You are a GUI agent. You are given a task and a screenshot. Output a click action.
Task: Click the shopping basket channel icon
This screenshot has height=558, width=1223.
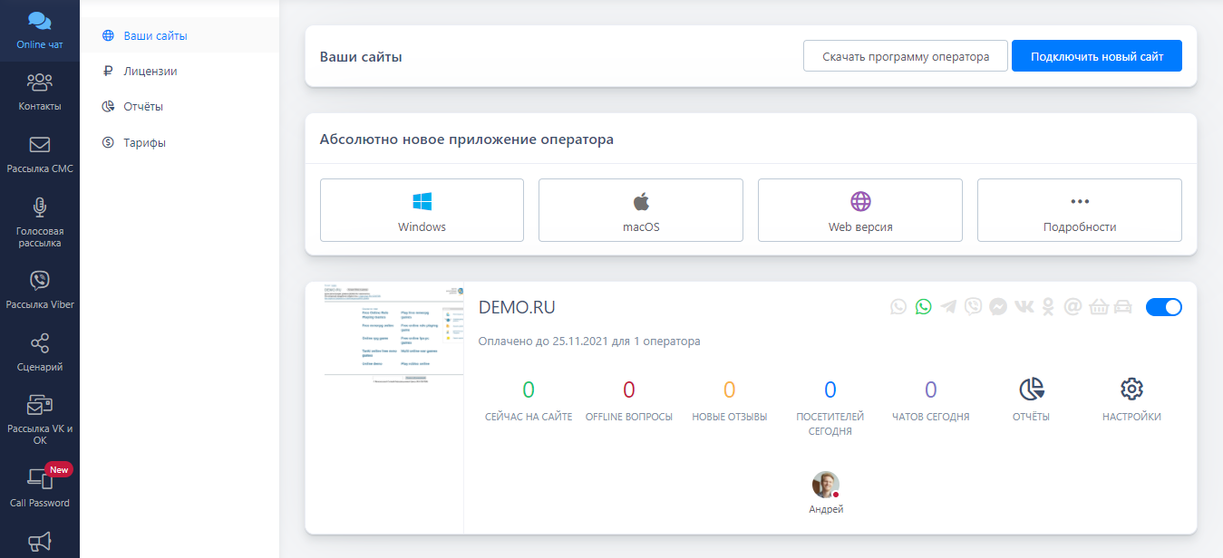click(1099, 307)
